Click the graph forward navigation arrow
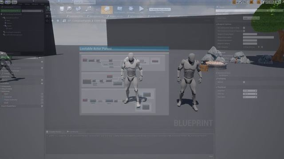This screenshot has width=284, height=159. 58,21
